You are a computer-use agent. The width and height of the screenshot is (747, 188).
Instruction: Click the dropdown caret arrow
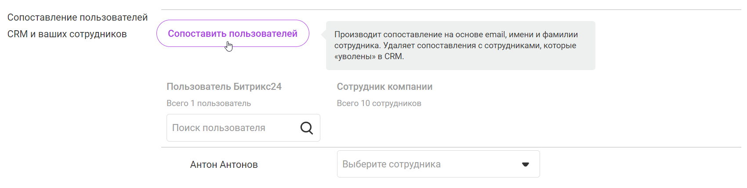tap(525, 164)
